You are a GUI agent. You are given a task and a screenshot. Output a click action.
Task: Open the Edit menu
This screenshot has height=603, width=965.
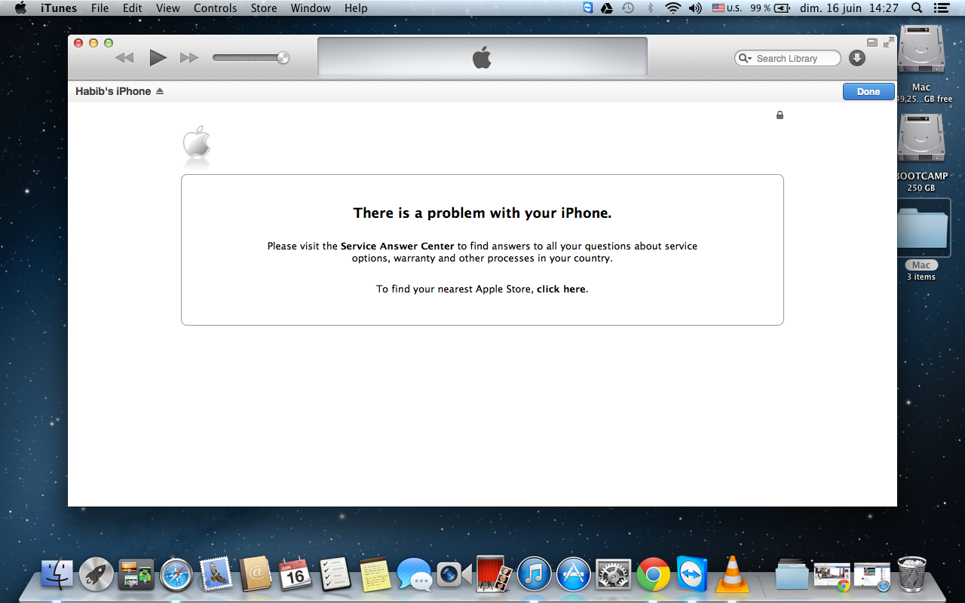pyautogui.click(x=133, y=8)
